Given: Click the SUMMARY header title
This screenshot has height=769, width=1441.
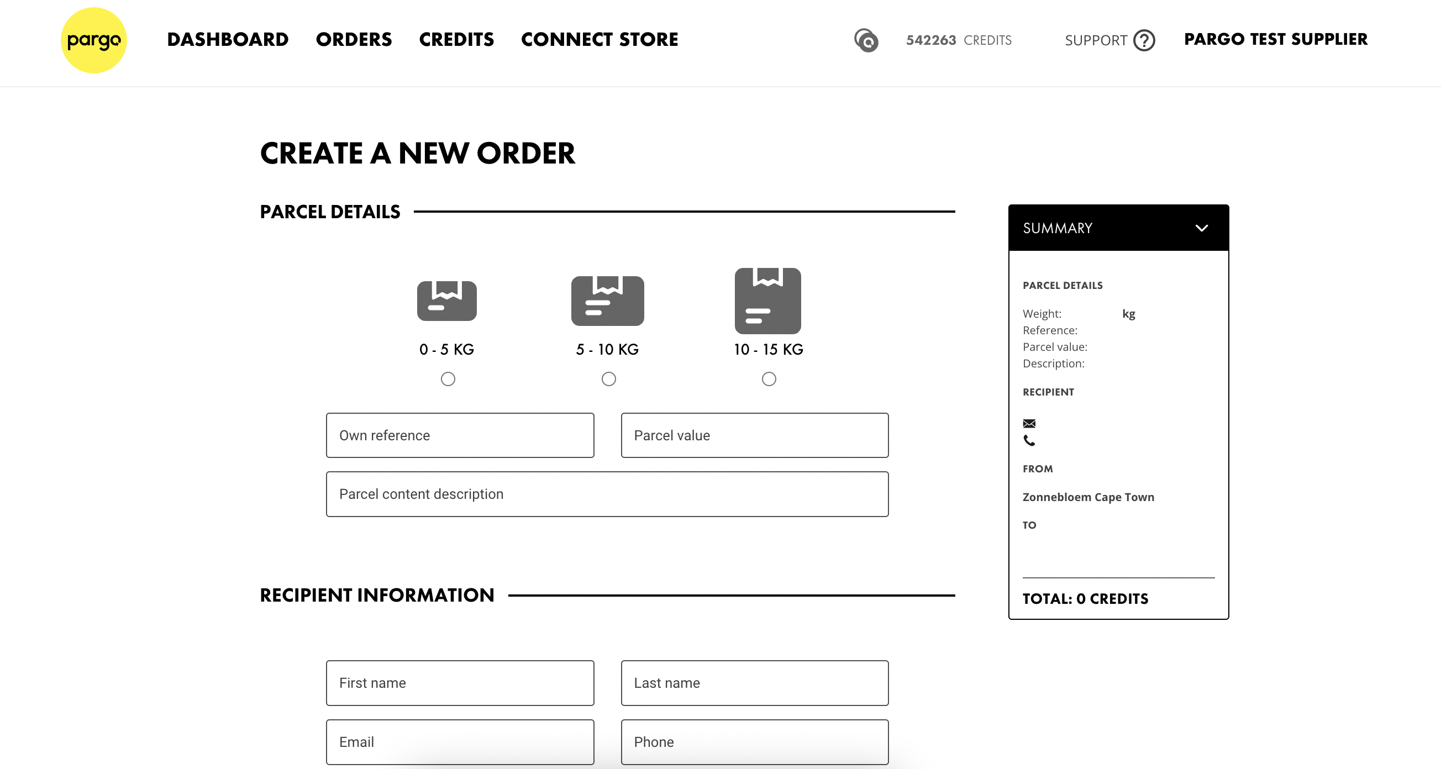Looking at the screenshot, I should point(1057,228).
